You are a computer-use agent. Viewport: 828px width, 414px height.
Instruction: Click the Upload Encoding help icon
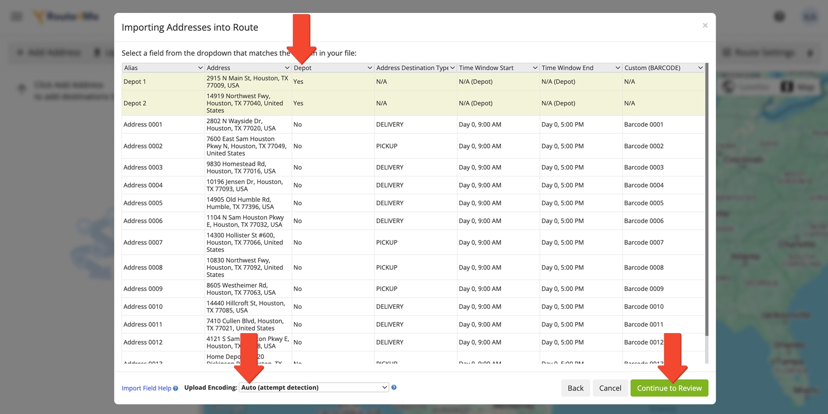tap(394, 387)
